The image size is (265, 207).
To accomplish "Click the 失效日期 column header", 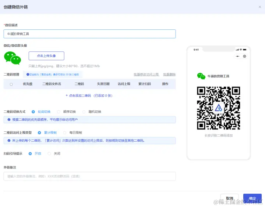I will (x=103, y=84).
